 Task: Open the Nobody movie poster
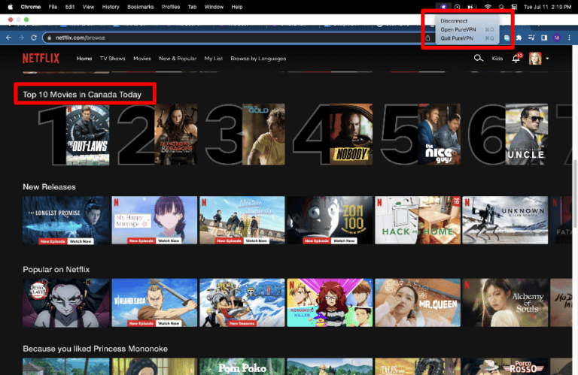(351, 135)
